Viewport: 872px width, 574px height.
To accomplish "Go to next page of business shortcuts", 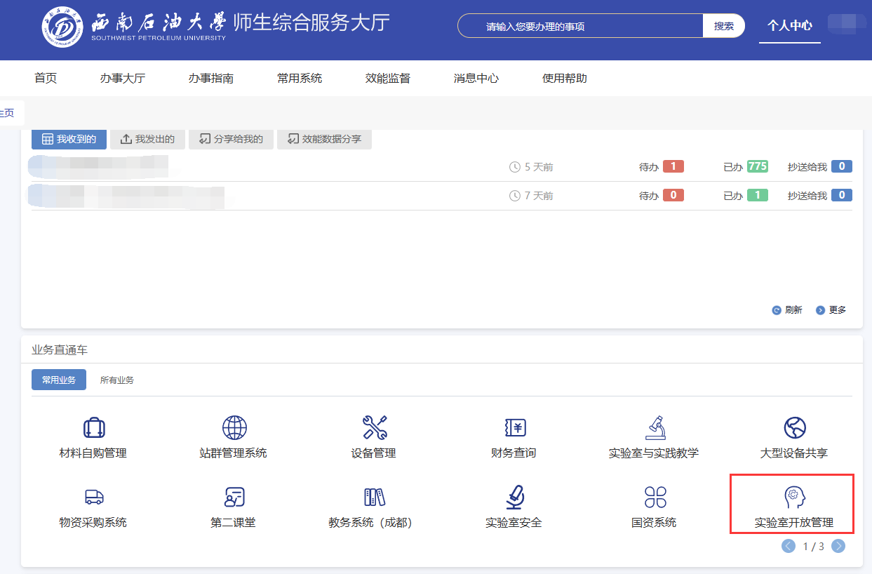I will pyautogui.click(x=838, y=546).
